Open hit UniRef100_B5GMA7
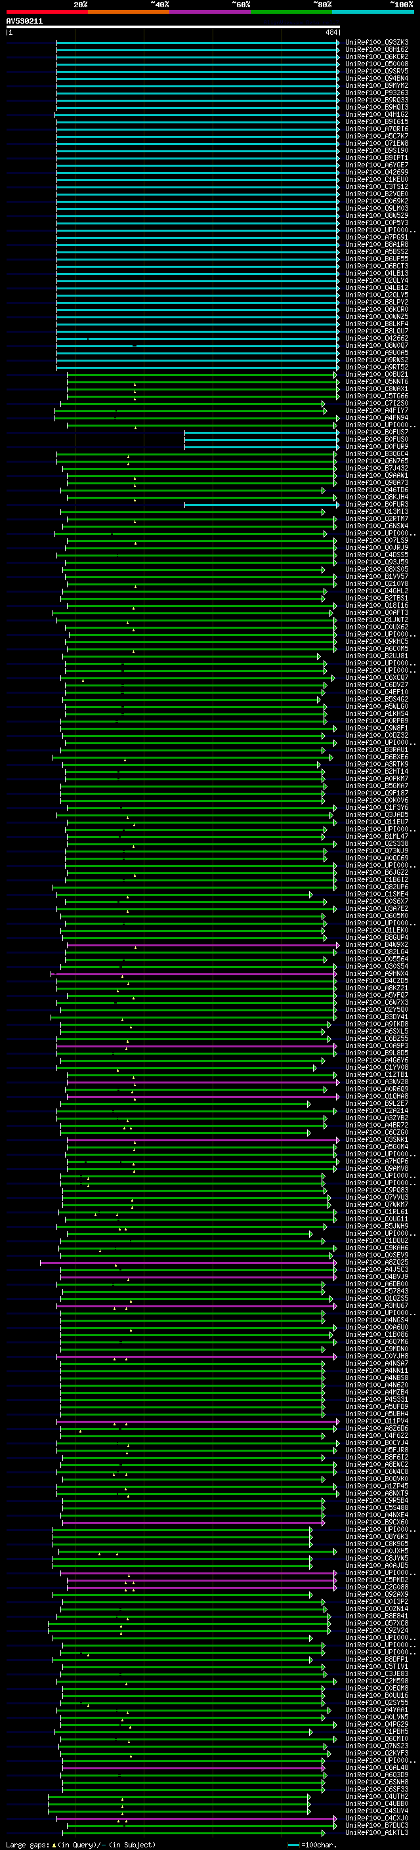 [377, 786]
